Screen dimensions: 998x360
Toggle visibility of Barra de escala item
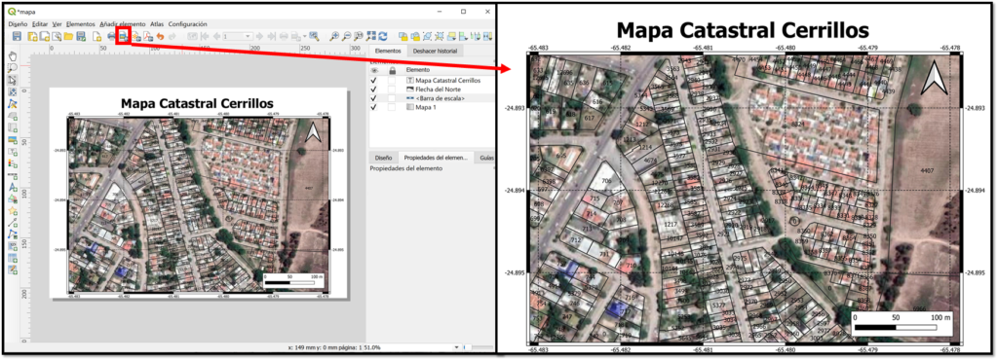tap(374, 98)
